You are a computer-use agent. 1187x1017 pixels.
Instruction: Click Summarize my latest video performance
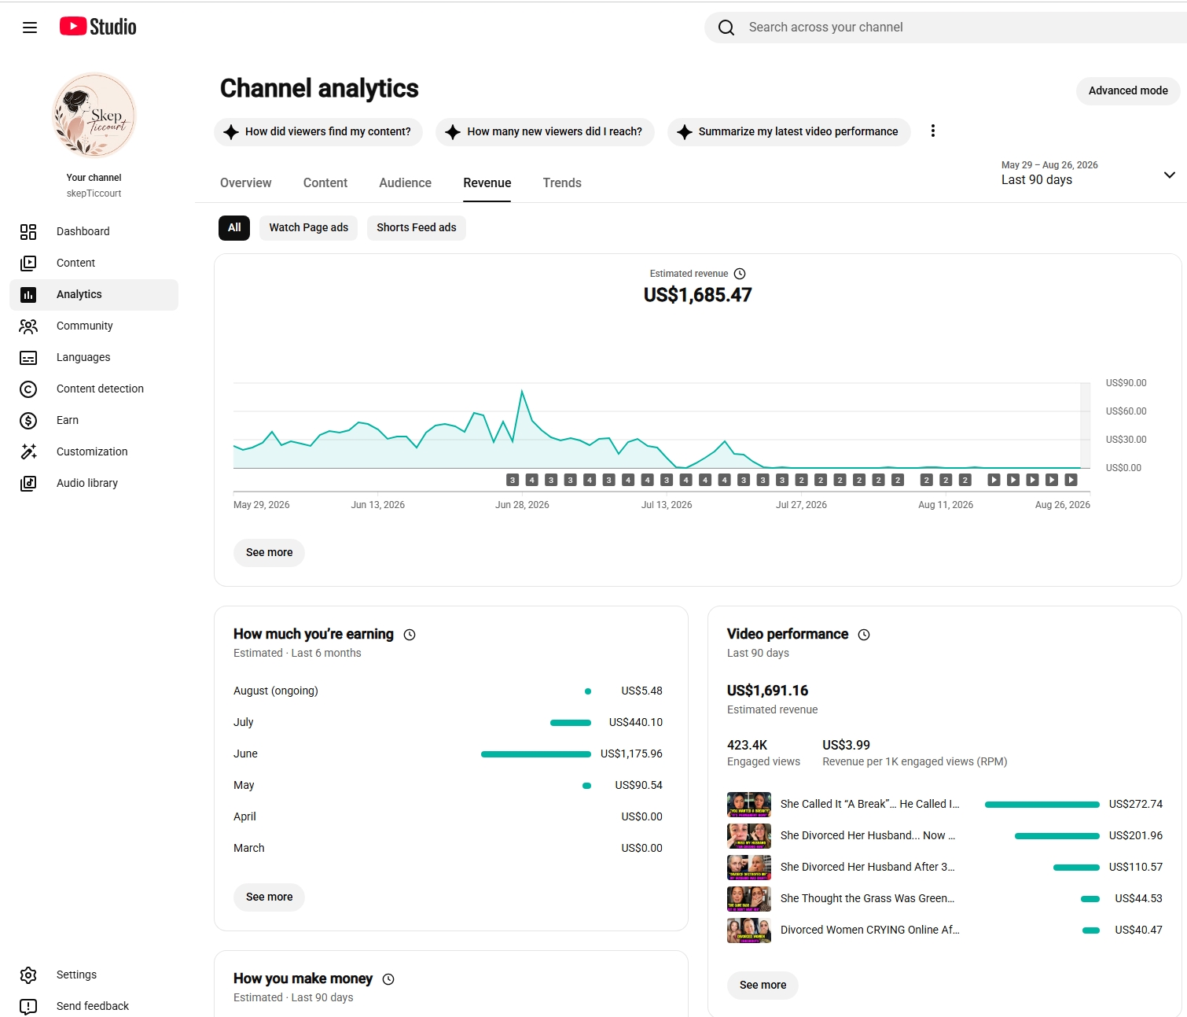pos(788,131)
